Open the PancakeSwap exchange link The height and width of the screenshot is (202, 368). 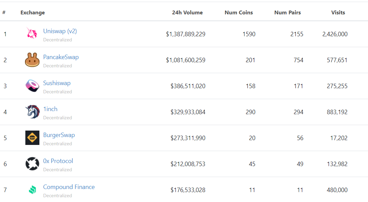[x=61, y=57]
